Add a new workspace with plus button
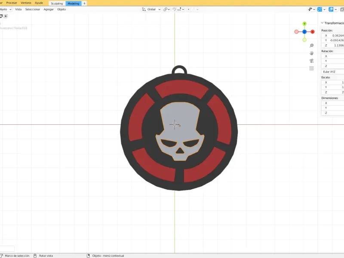 pyautogui.click(x=84, y=3)
